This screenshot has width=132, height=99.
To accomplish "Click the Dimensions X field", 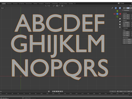I will pos(127,40).
